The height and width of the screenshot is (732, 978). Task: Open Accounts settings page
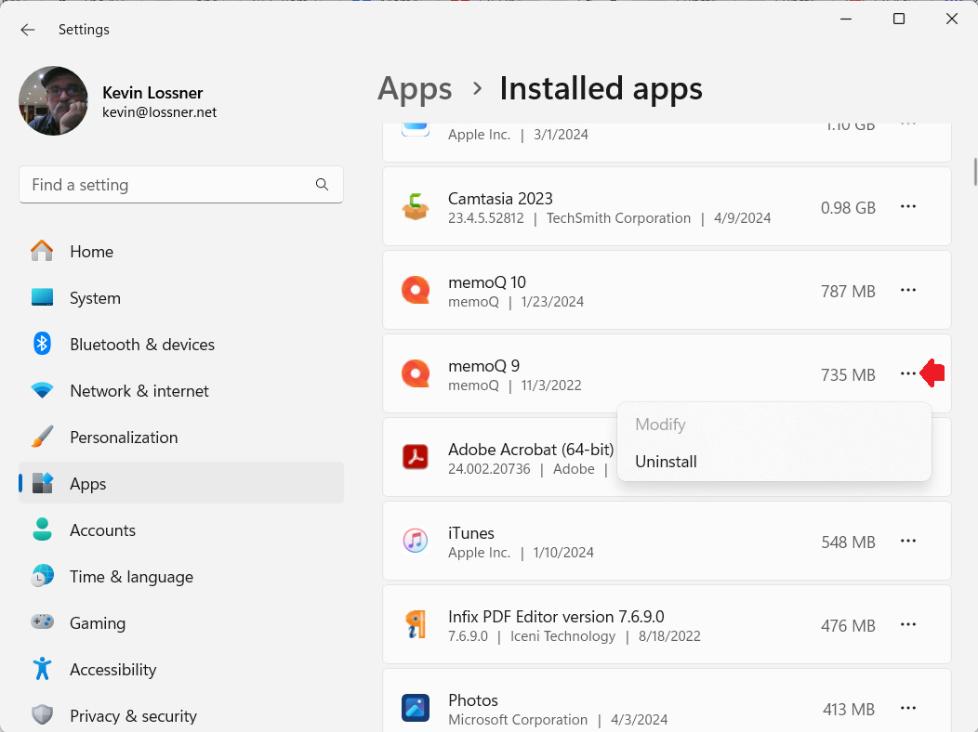click(181, 530)
